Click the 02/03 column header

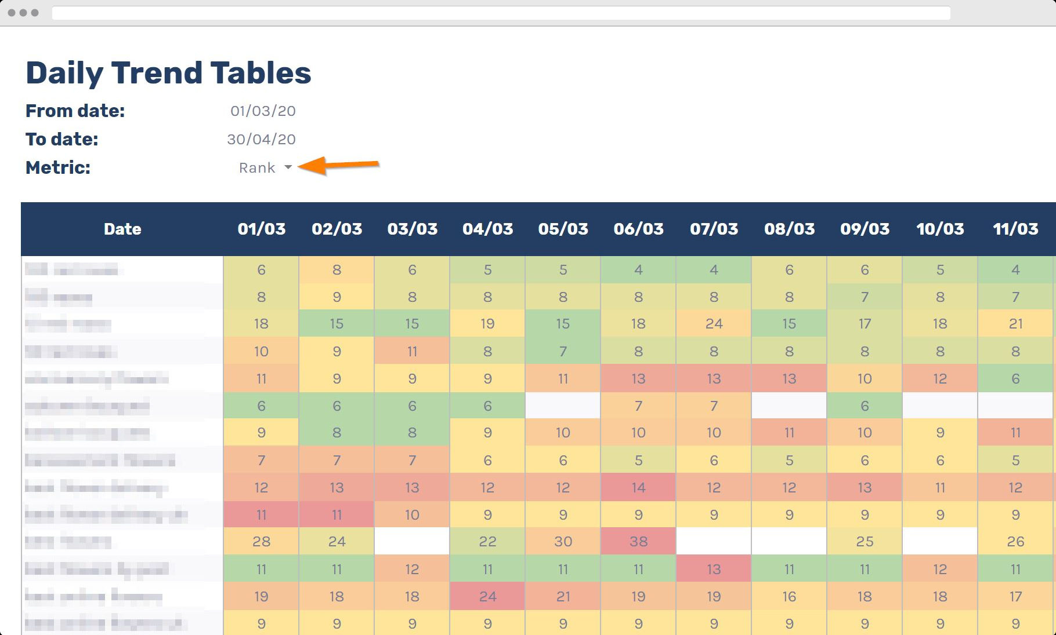pyautogui.click(x=337, y=229)
